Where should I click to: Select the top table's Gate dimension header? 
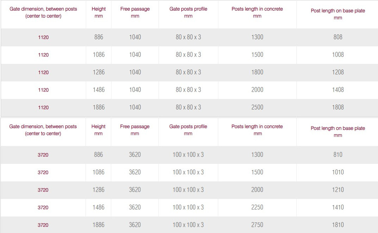43,12
